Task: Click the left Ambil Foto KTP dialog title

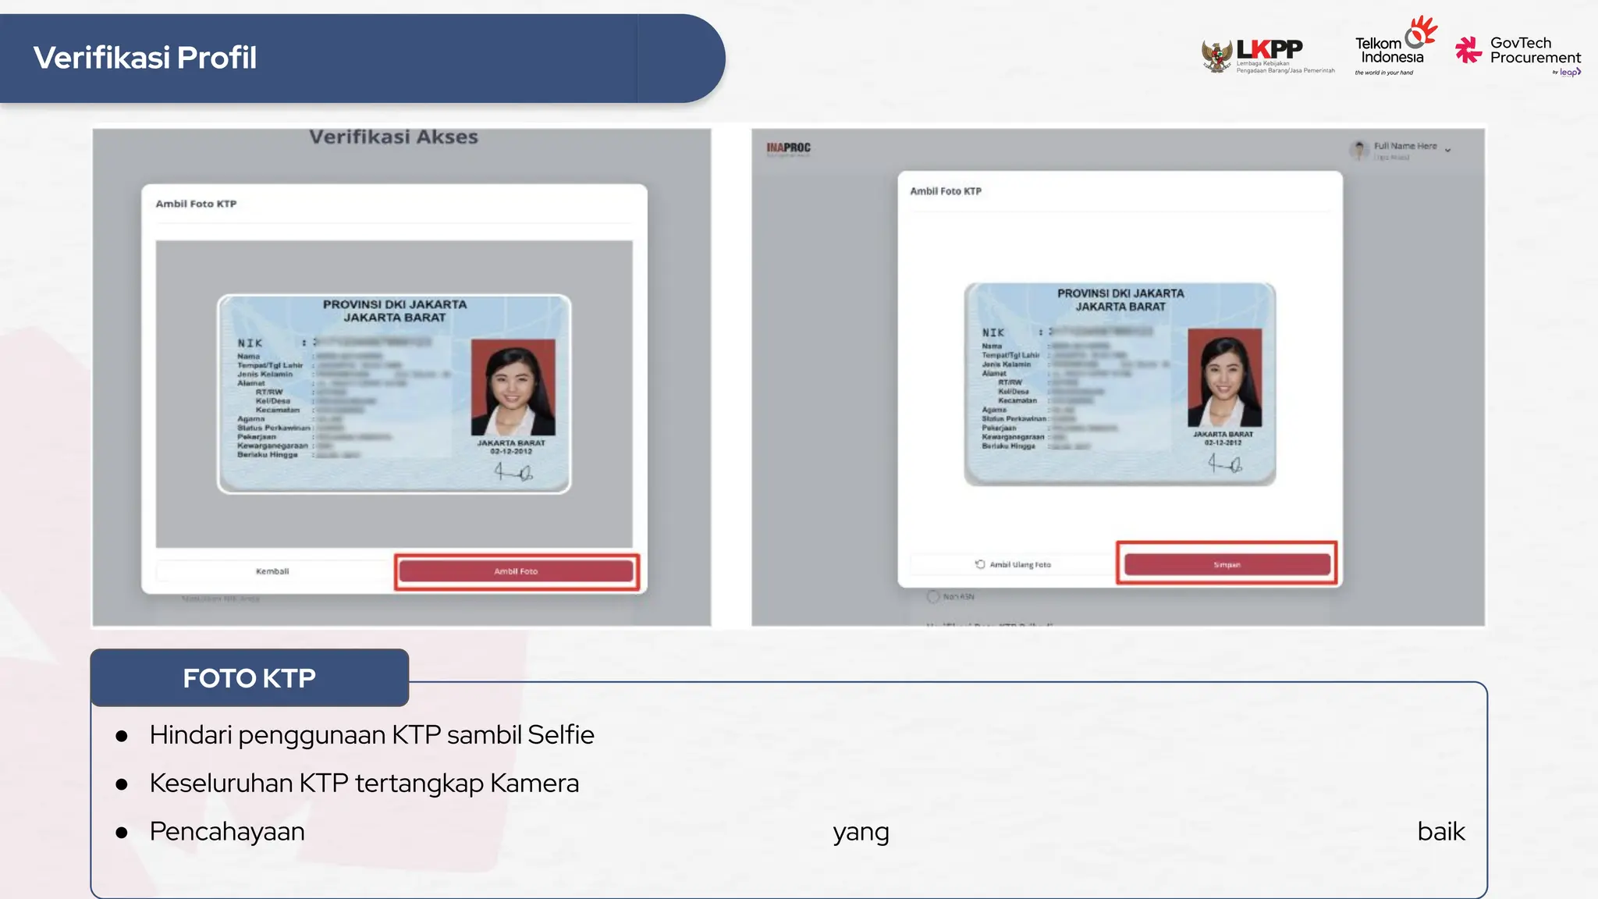Action: point(196,204)
